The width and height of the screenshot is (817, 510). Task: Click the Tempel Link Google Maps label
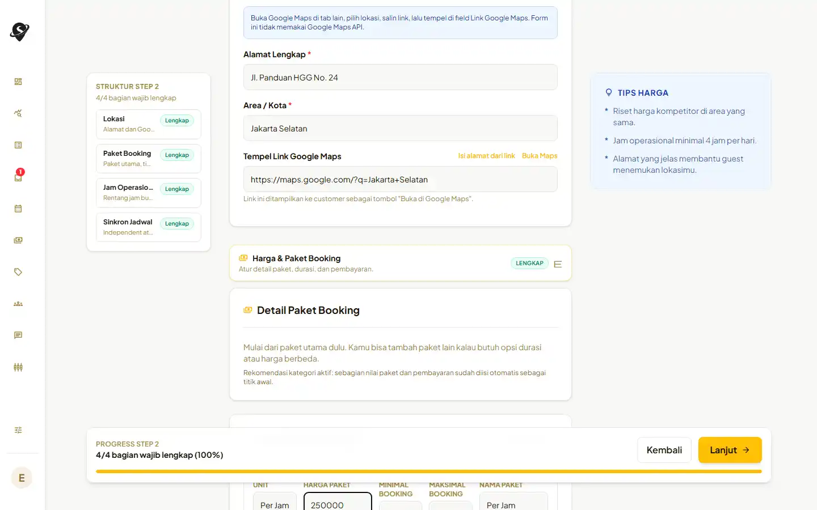[x=292, y=156]
